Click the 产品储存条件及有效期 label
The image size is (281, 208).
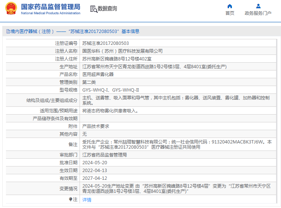click(55, 119)
